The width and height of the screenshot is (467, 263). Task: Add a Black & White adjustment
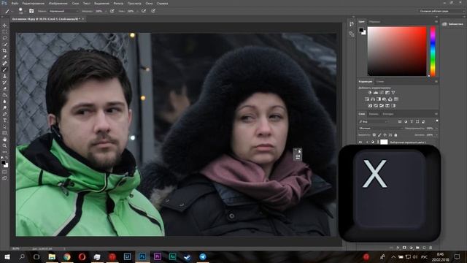click(x=379, y=99)
